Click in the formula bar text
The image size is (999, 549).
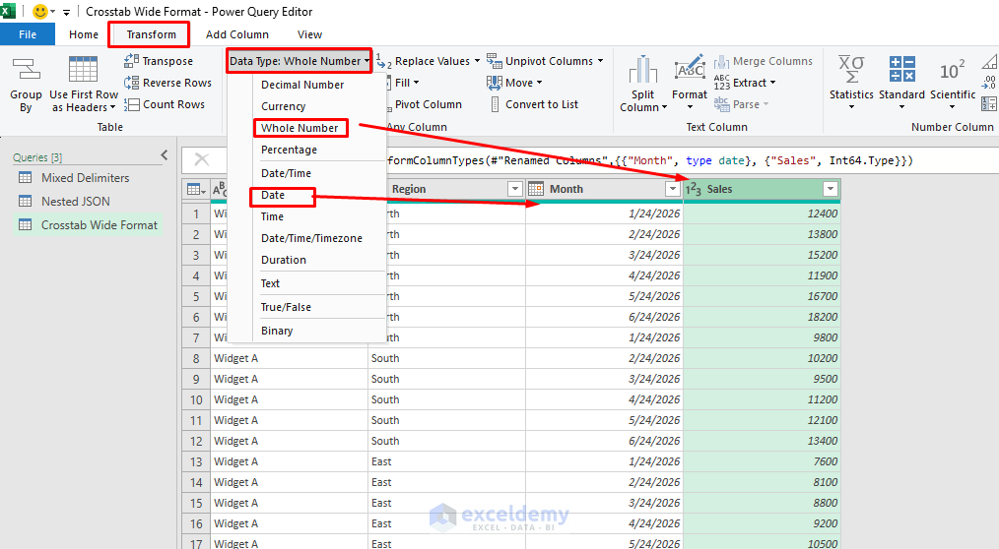650,160
